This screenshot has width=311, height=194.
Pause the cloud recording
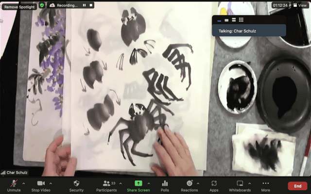84,5
